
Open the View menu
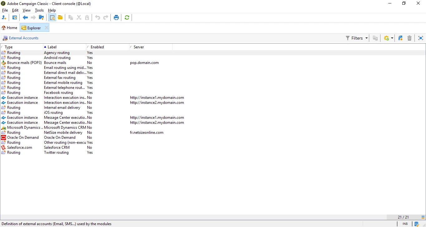coord(27,10)
